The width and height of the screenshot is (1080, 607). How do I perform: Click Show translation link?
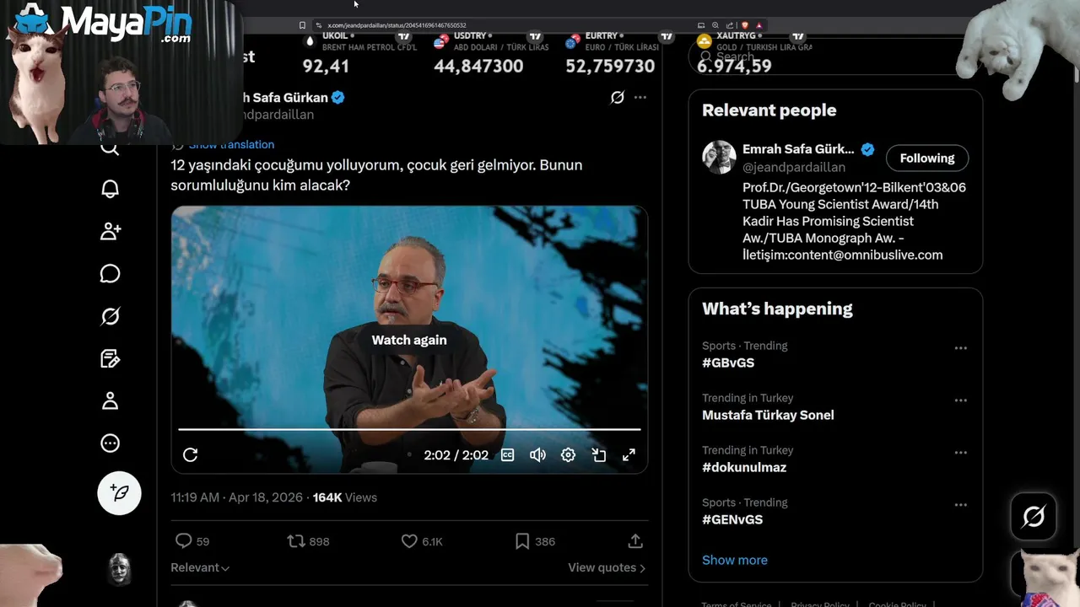pos(231,145)
